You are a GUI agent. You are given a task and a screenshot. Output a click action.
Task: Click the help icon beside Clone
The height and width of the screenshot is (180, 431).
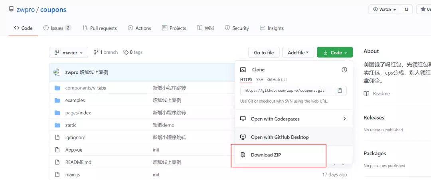click(344, 70)
